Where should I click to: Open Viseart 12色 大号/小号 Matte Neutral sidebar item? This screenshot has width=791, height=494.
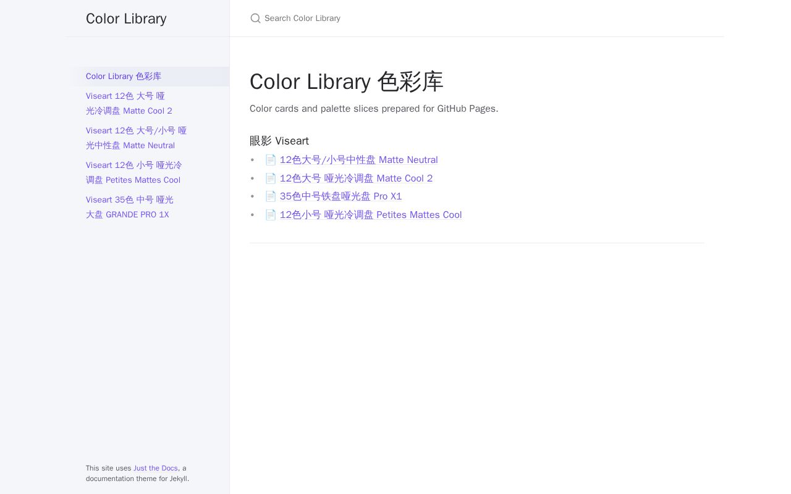click(x=148, y=138)
